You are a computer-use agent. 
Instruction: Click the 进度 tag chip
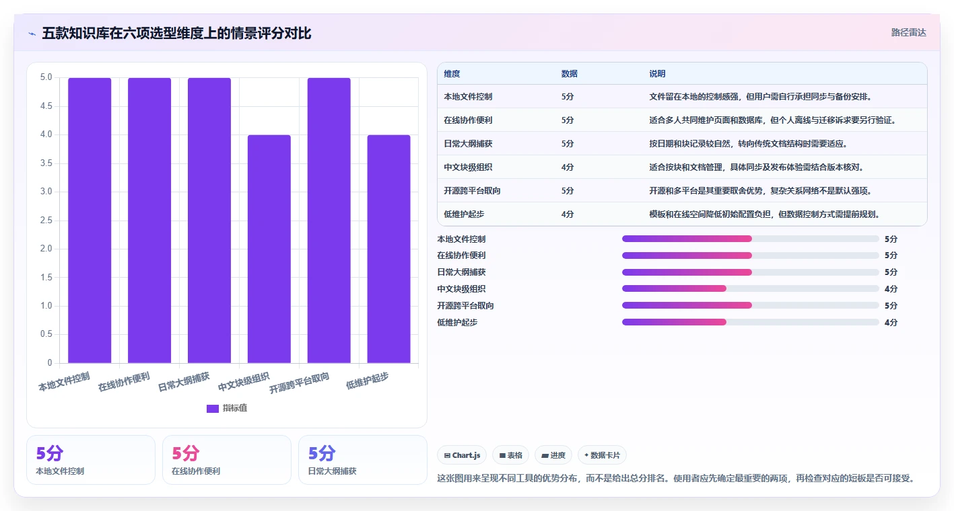553,455
